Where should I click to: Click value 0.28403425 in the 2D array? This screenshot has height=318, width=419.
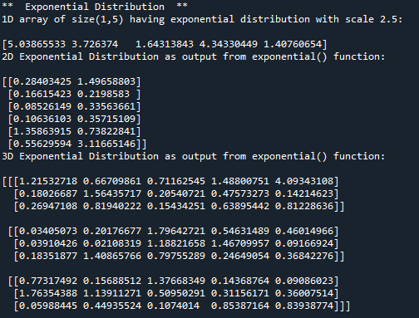pos(42,81)
